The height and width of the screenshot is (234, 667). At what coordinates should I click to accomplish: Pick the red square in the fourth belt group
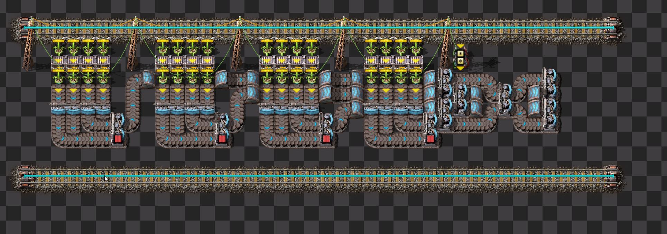[430, 139]
